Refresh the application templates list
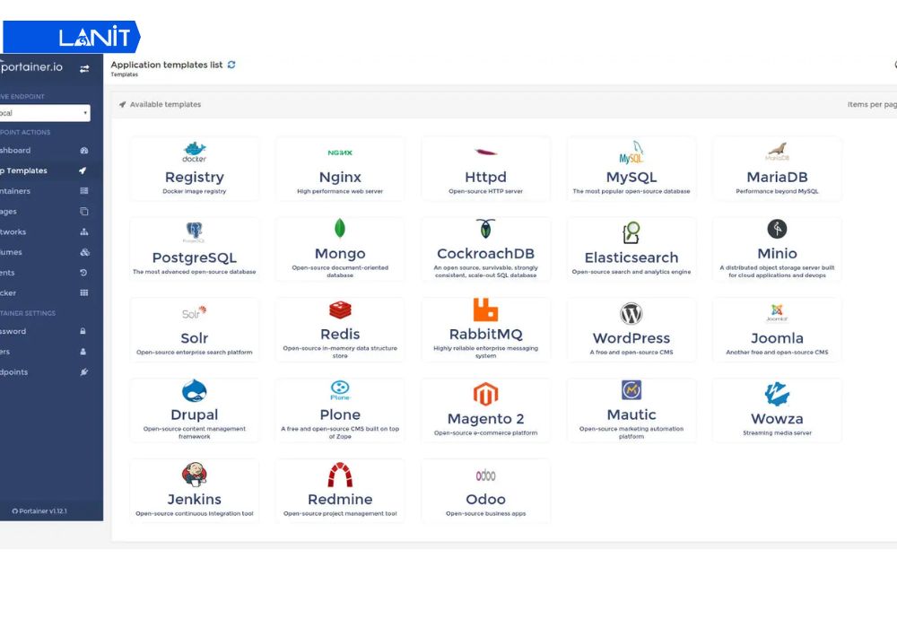Viewport: 897px width, 628px height. [231, 65]
